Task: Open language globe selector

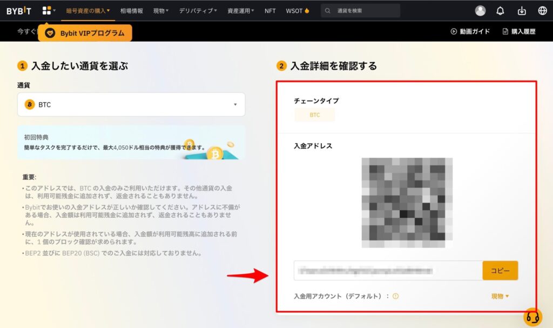Action: (542, 11)
